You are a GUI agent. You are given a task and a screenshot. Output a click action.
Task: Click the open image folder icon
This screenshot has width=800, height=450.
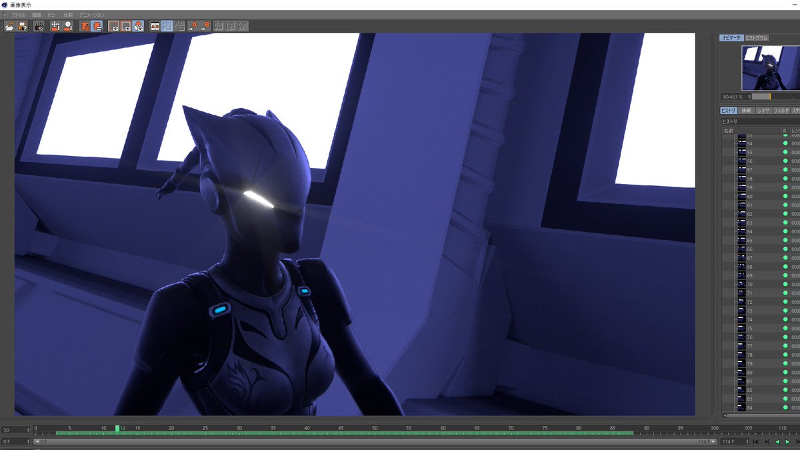coord(9,27)
